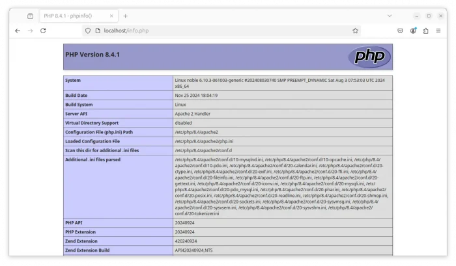Click the API420240924,NTS value

point(193,250)
